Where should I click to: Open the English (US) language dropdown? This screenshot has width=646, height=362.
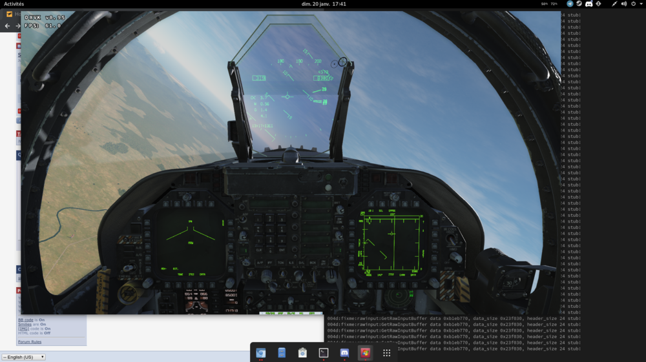(x=23, y=357)
